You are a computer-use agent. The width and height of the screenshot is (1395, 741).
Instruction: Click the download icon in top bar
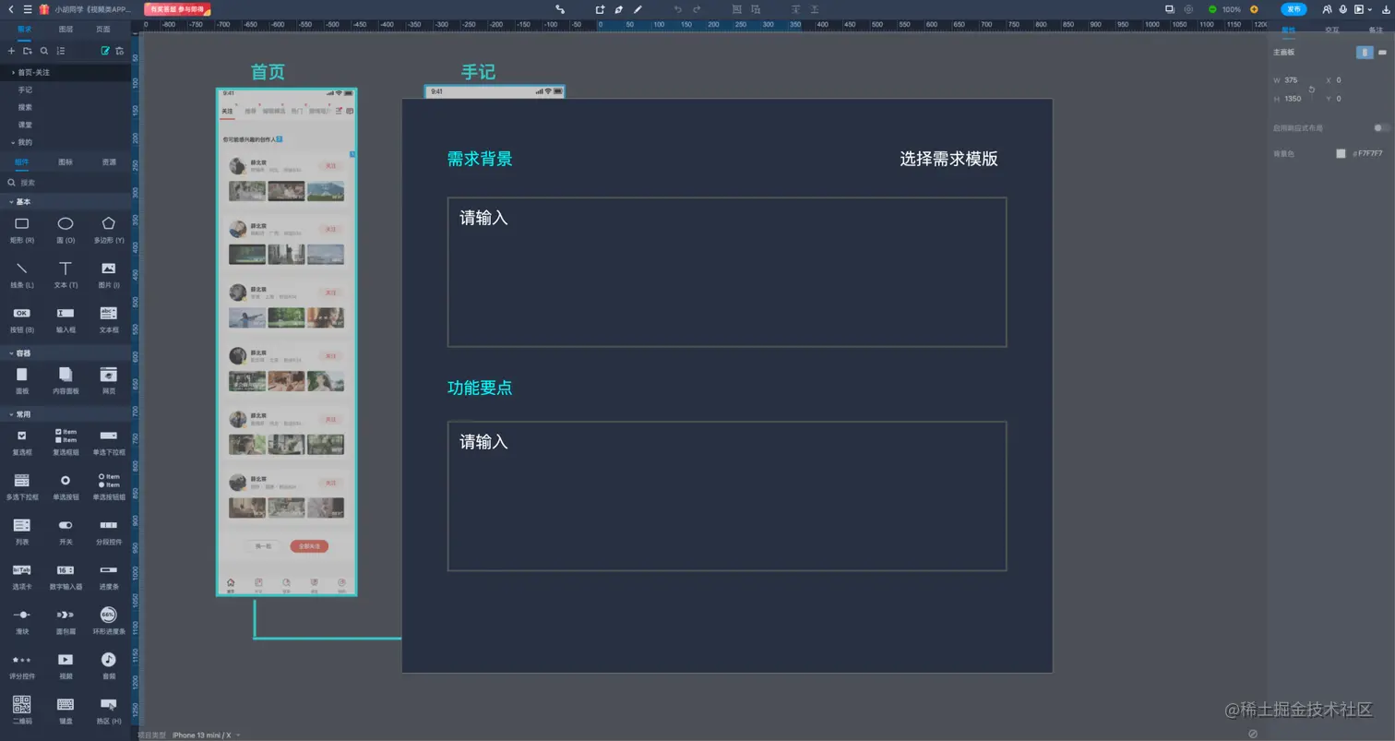click(1386, 9)
